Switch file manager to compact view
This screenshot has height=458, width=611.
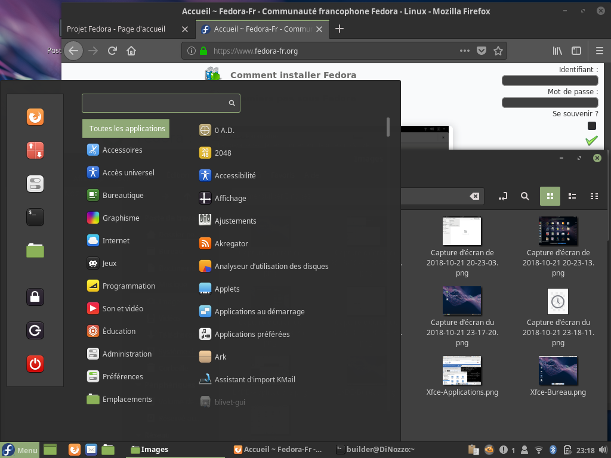(x=594, y=196)
